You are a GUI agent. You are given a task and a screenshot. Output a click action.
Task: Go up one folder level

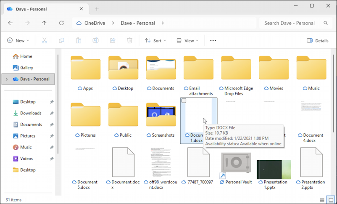[x=44, y=23]
